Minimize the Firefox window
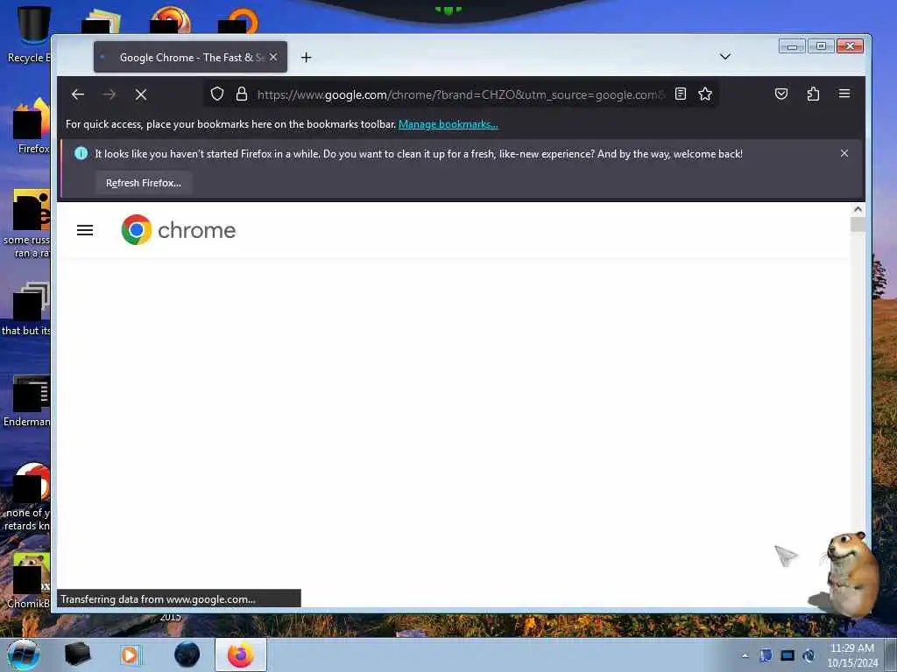Screen dimensions: 897x672 pyautogui.click(x=792, y=46)
